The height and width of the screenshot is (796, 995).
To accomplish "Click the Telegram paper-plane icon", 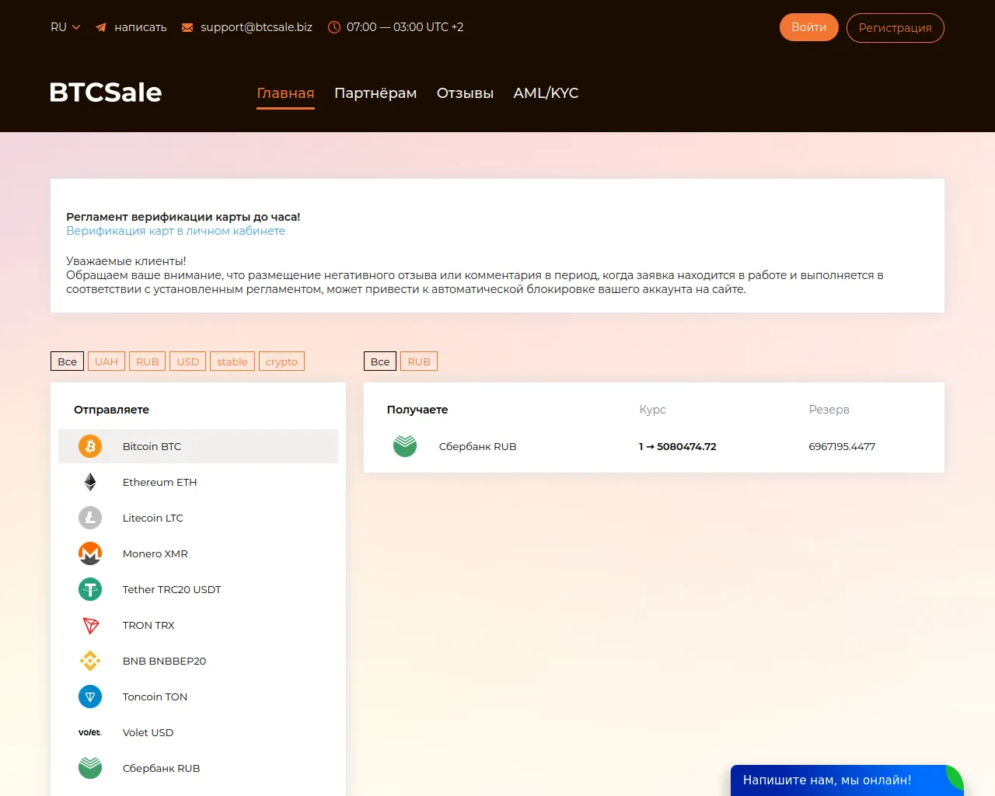I will 101,27.
